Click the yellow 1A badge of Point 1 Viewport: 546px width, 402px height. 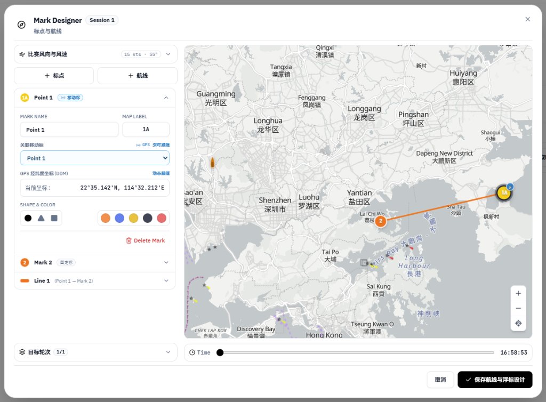25,98
